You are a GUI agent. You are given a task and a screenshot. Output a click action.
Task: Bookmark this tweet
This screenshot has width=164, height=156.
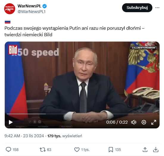click(x=111, y=149)
